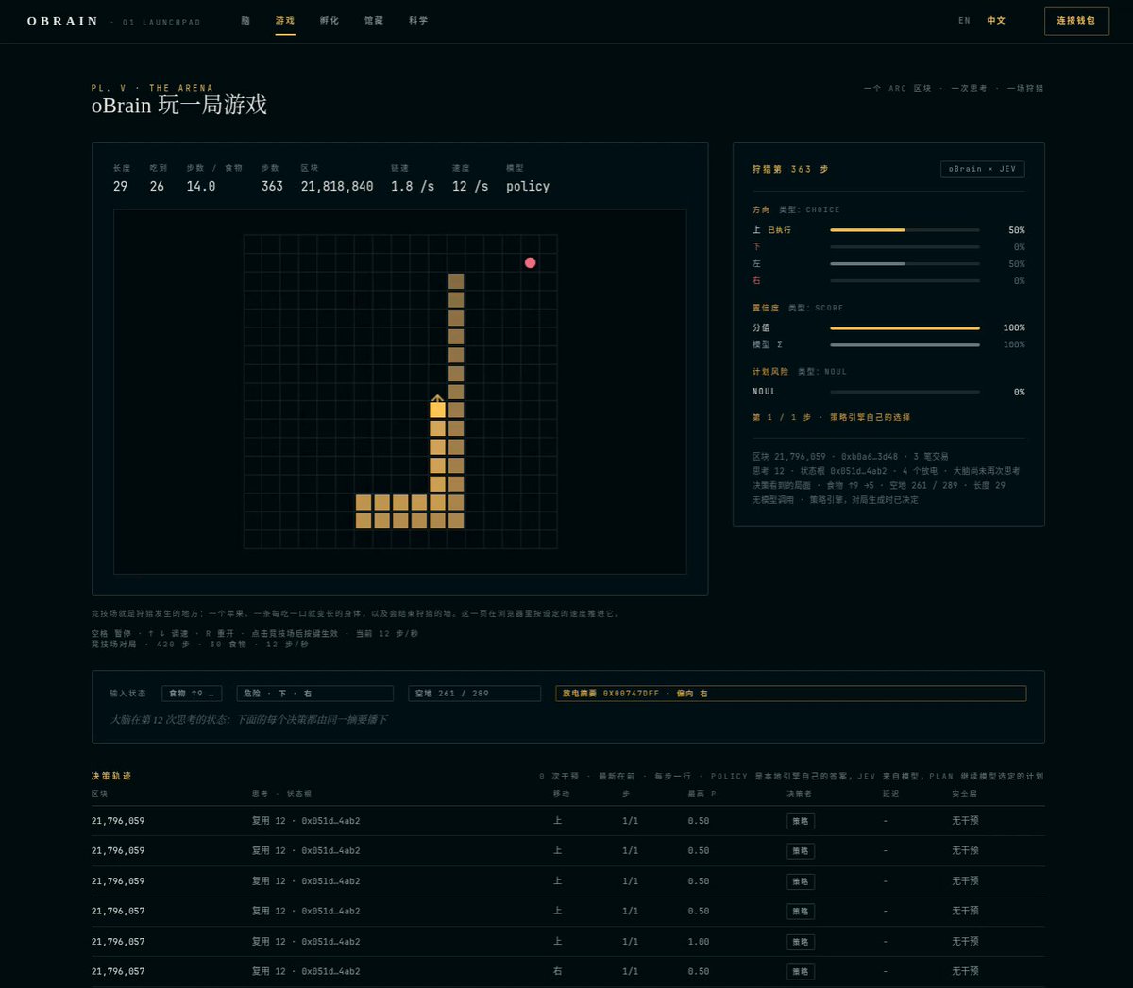Click the 计划风险 类型: NOUL heading
Image resolution: width=1133 pixels, height=988 pixels.
point(800,372)
